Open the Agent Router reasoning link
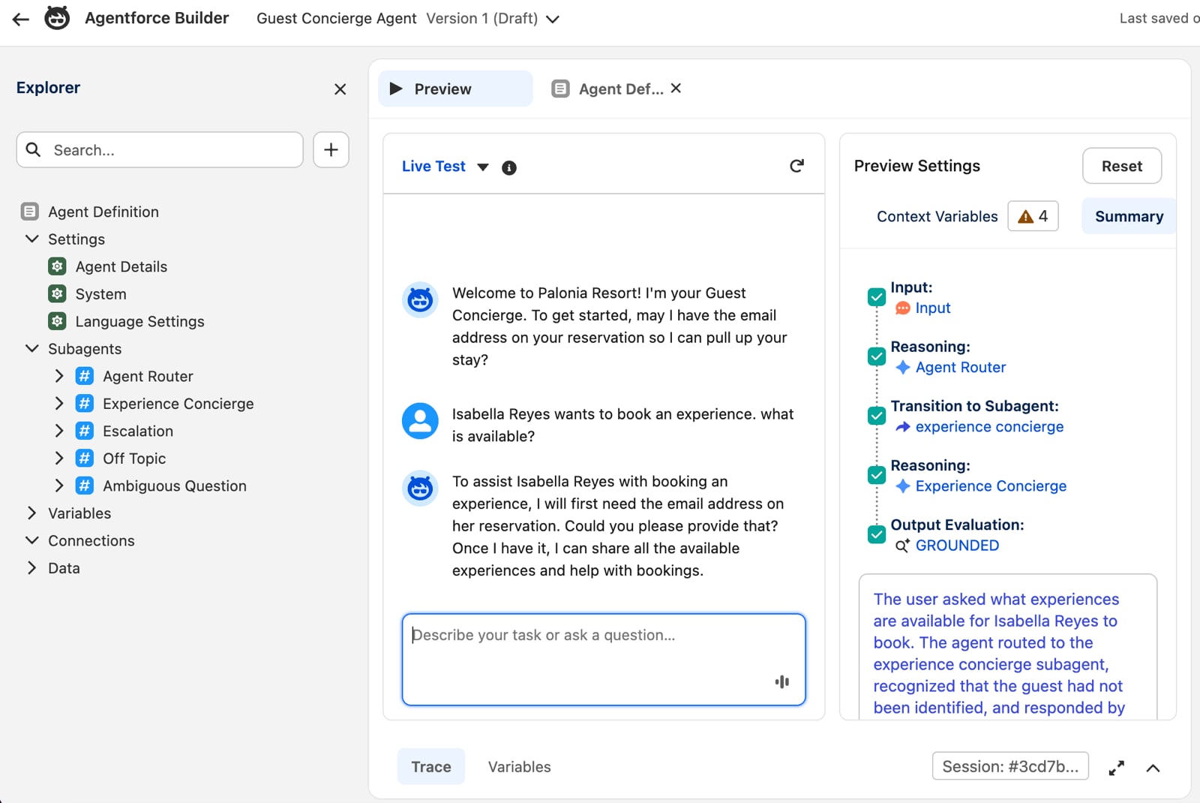 [x=961, y=367]
